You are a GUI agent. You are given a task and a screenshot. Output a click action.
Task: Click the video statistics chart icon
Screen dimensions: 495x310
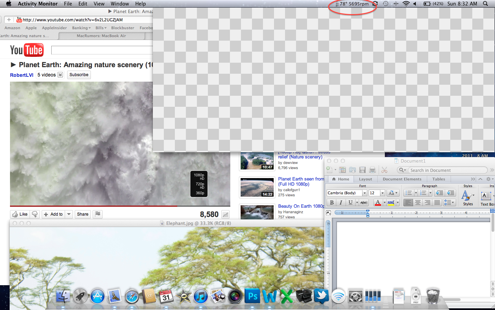click(x=225, y=214)
